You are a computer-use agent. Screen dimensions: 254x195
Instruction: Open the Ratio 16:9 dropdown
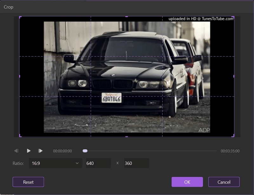click(x=55, y=163)
